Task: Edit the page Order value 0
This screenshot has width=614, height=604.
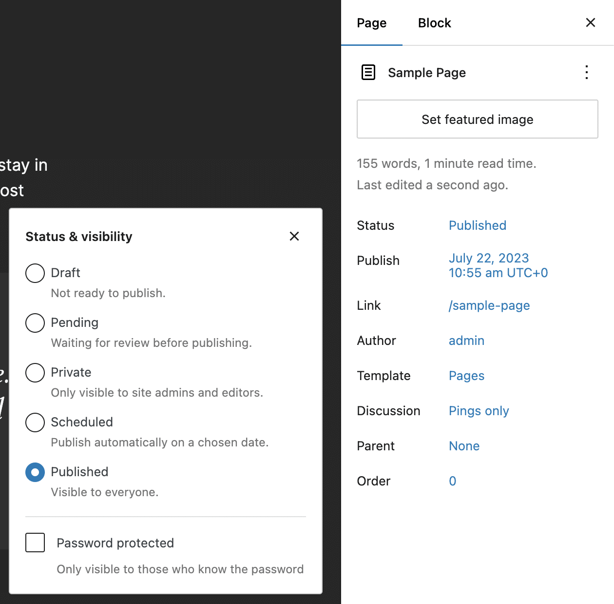Action: pos(452,481)
